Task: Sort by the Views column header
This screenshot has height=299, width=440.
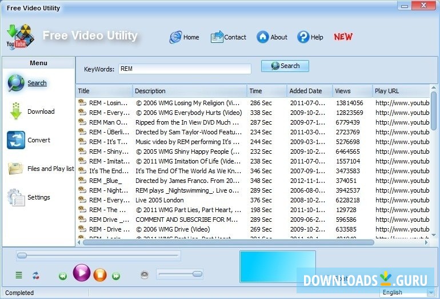Action: click(x=353, y=91)
